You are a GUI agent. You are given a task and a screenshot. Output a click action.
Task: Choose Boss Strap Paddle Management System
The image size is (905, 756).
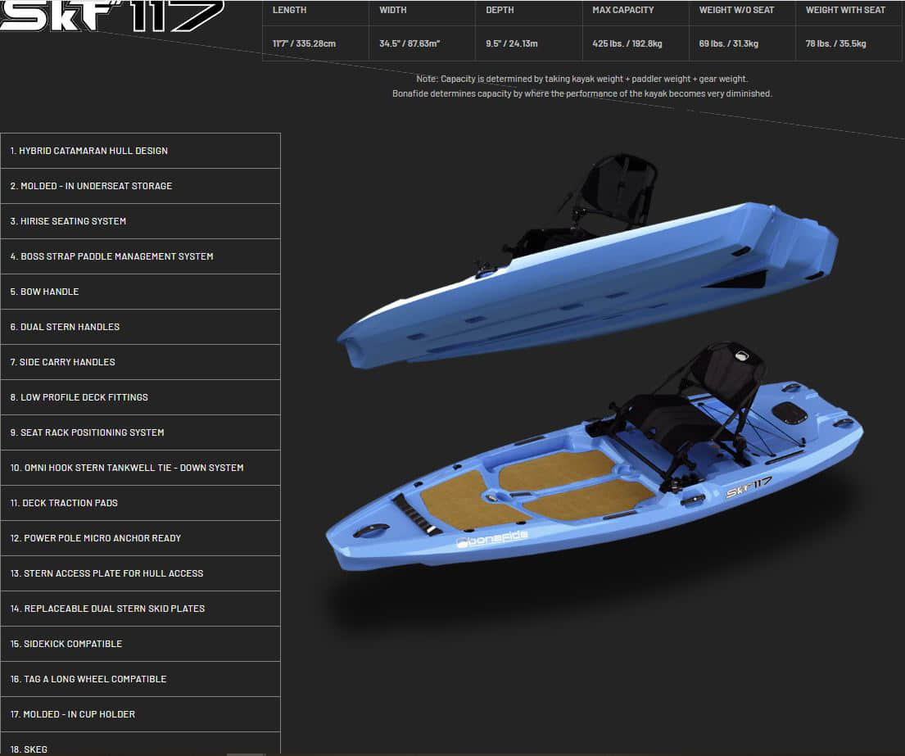[x=140, y=256]
